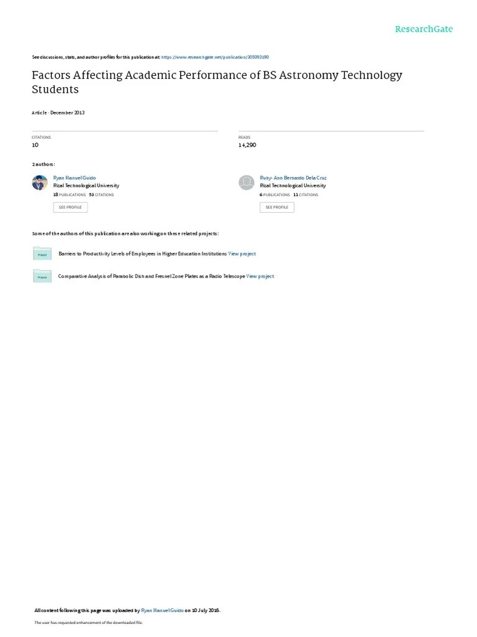
Task: Open the researchgate.net publication URL
Action: click(215, 57)
